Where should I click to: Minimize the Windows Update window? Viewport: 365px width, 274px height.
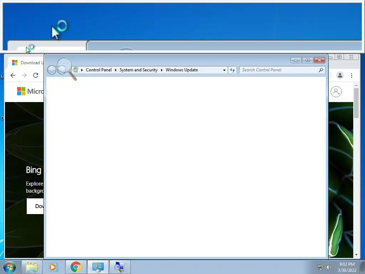click(x=296, y=60)
